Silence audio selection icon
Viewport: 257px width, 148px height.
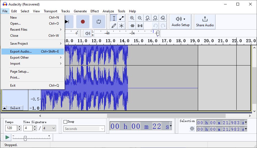tap(140, 25)
